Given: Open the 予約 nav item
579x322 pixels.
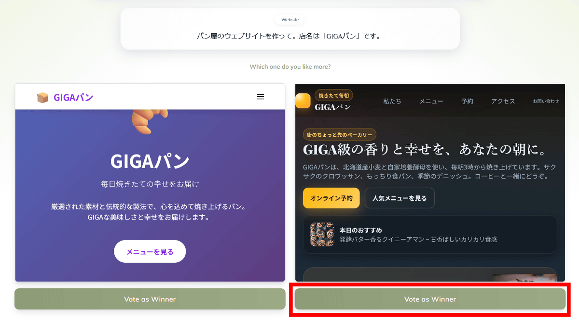Looking at the screenshot, I should pyautogui.click(x=467, y=101).
